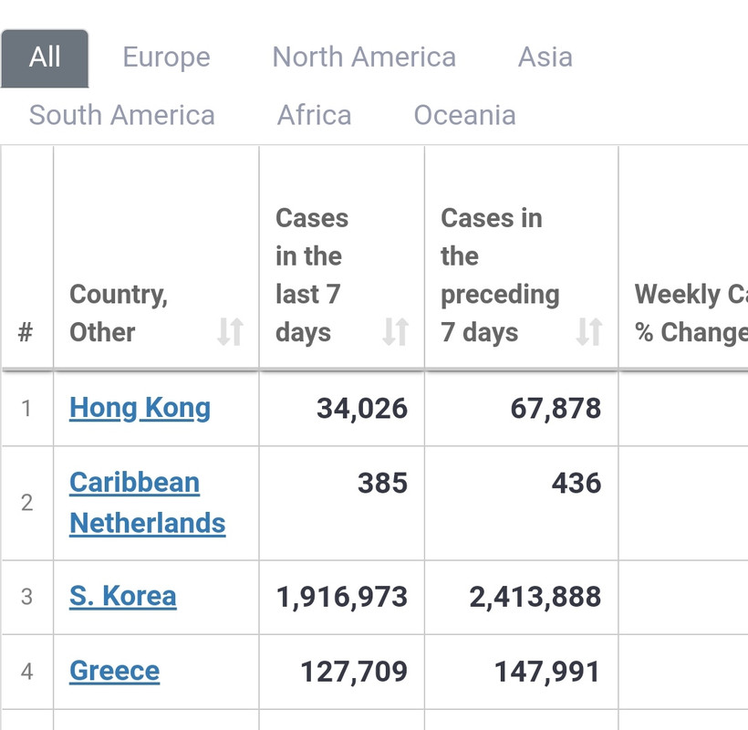Select the All tab
This screenshot has height=730, width=748.
pyautogui.click(x=45, y=57)
